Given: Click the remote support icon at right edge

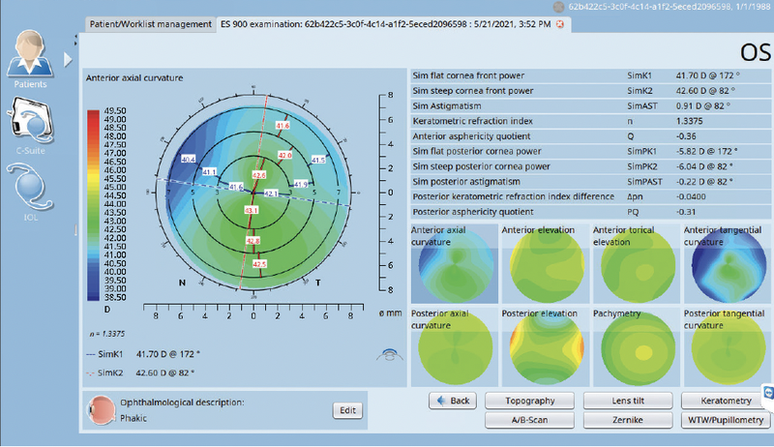Looking at the screenshot, I should click(x=768, y=393).
